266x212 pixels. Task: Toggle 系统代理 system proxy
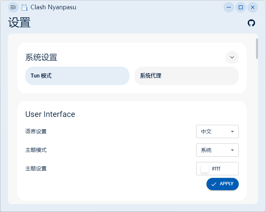click(x=187, y=76)
